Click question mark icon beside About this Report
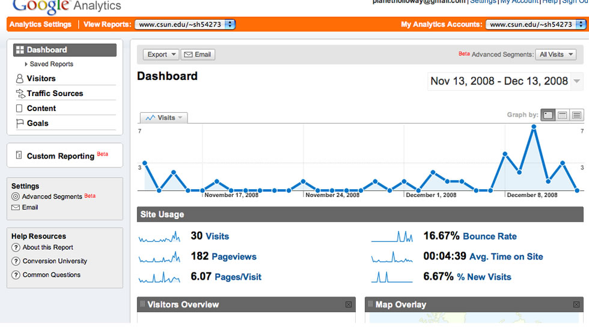 pos(16,247)
